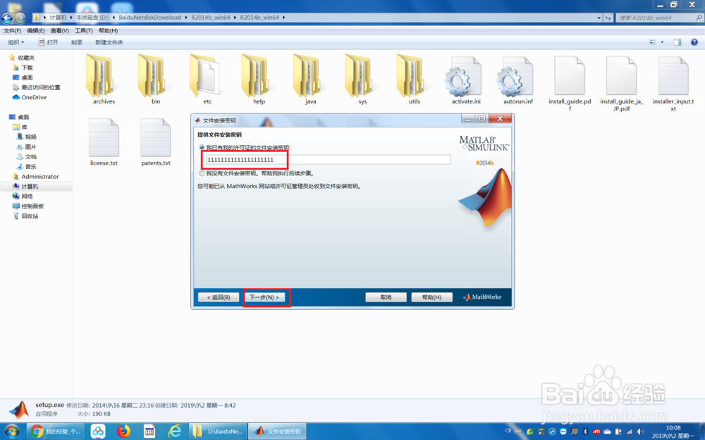Toggle the preview pane icon
Screen dimensions: 705x440
[677, 42]
